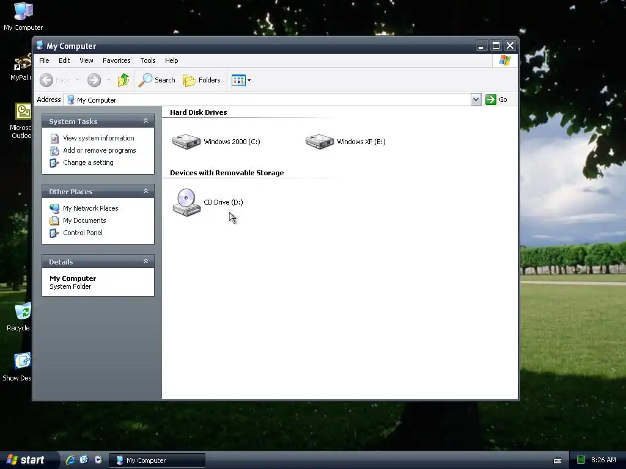The height and width of the screenshot is (469, 626).
Task: Collapse the System Tasks panel
Action: 145,121
